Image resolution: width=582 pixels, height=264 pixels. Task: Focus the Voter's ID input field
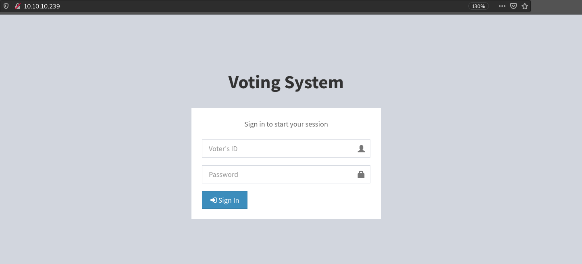point(278,149)
